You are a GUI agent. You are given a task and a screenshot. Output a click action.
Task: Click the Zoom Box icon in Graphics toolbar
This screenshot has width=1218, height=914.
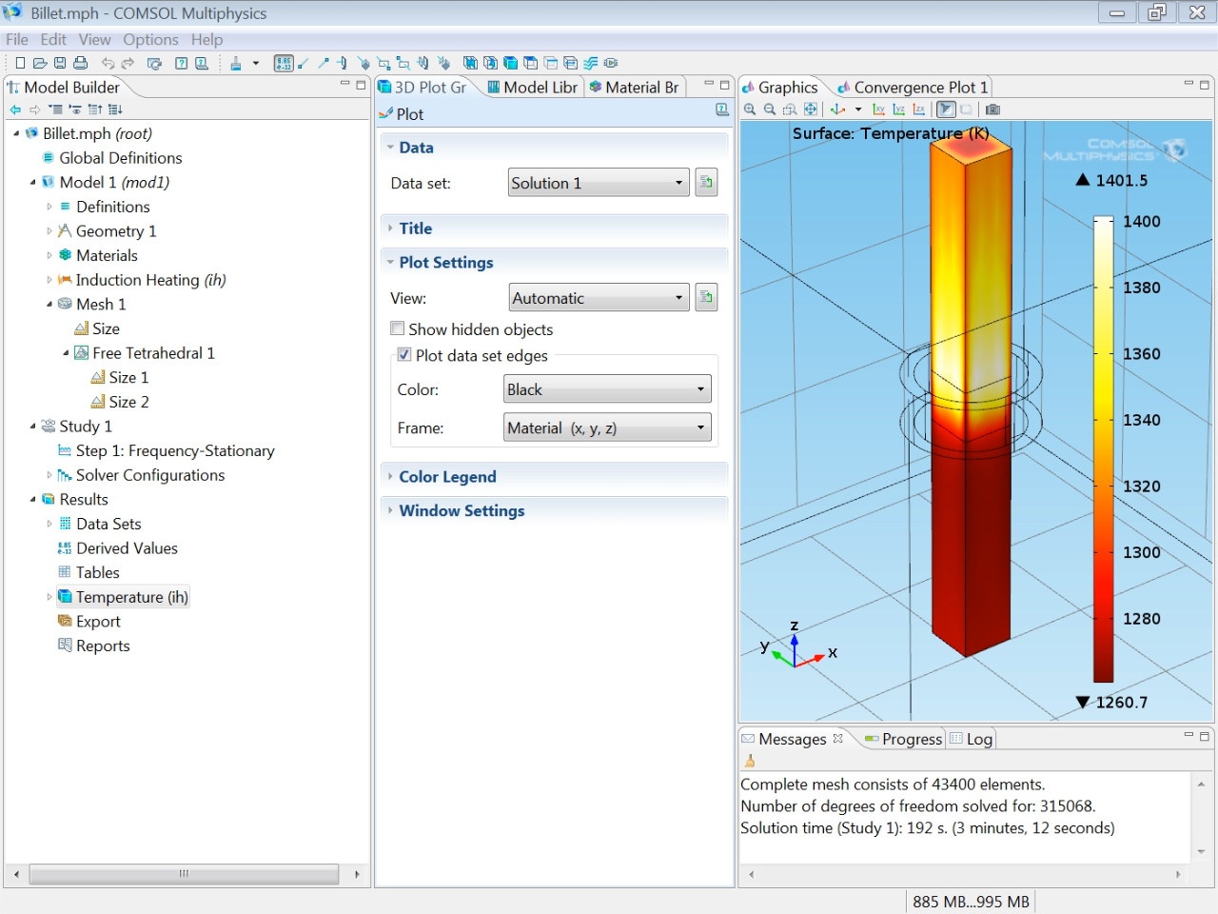(790, 109)
